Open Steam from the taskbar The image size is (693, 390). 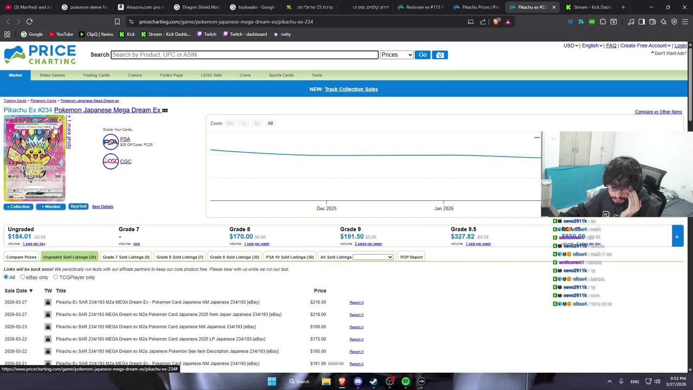(x=374, y=381)
